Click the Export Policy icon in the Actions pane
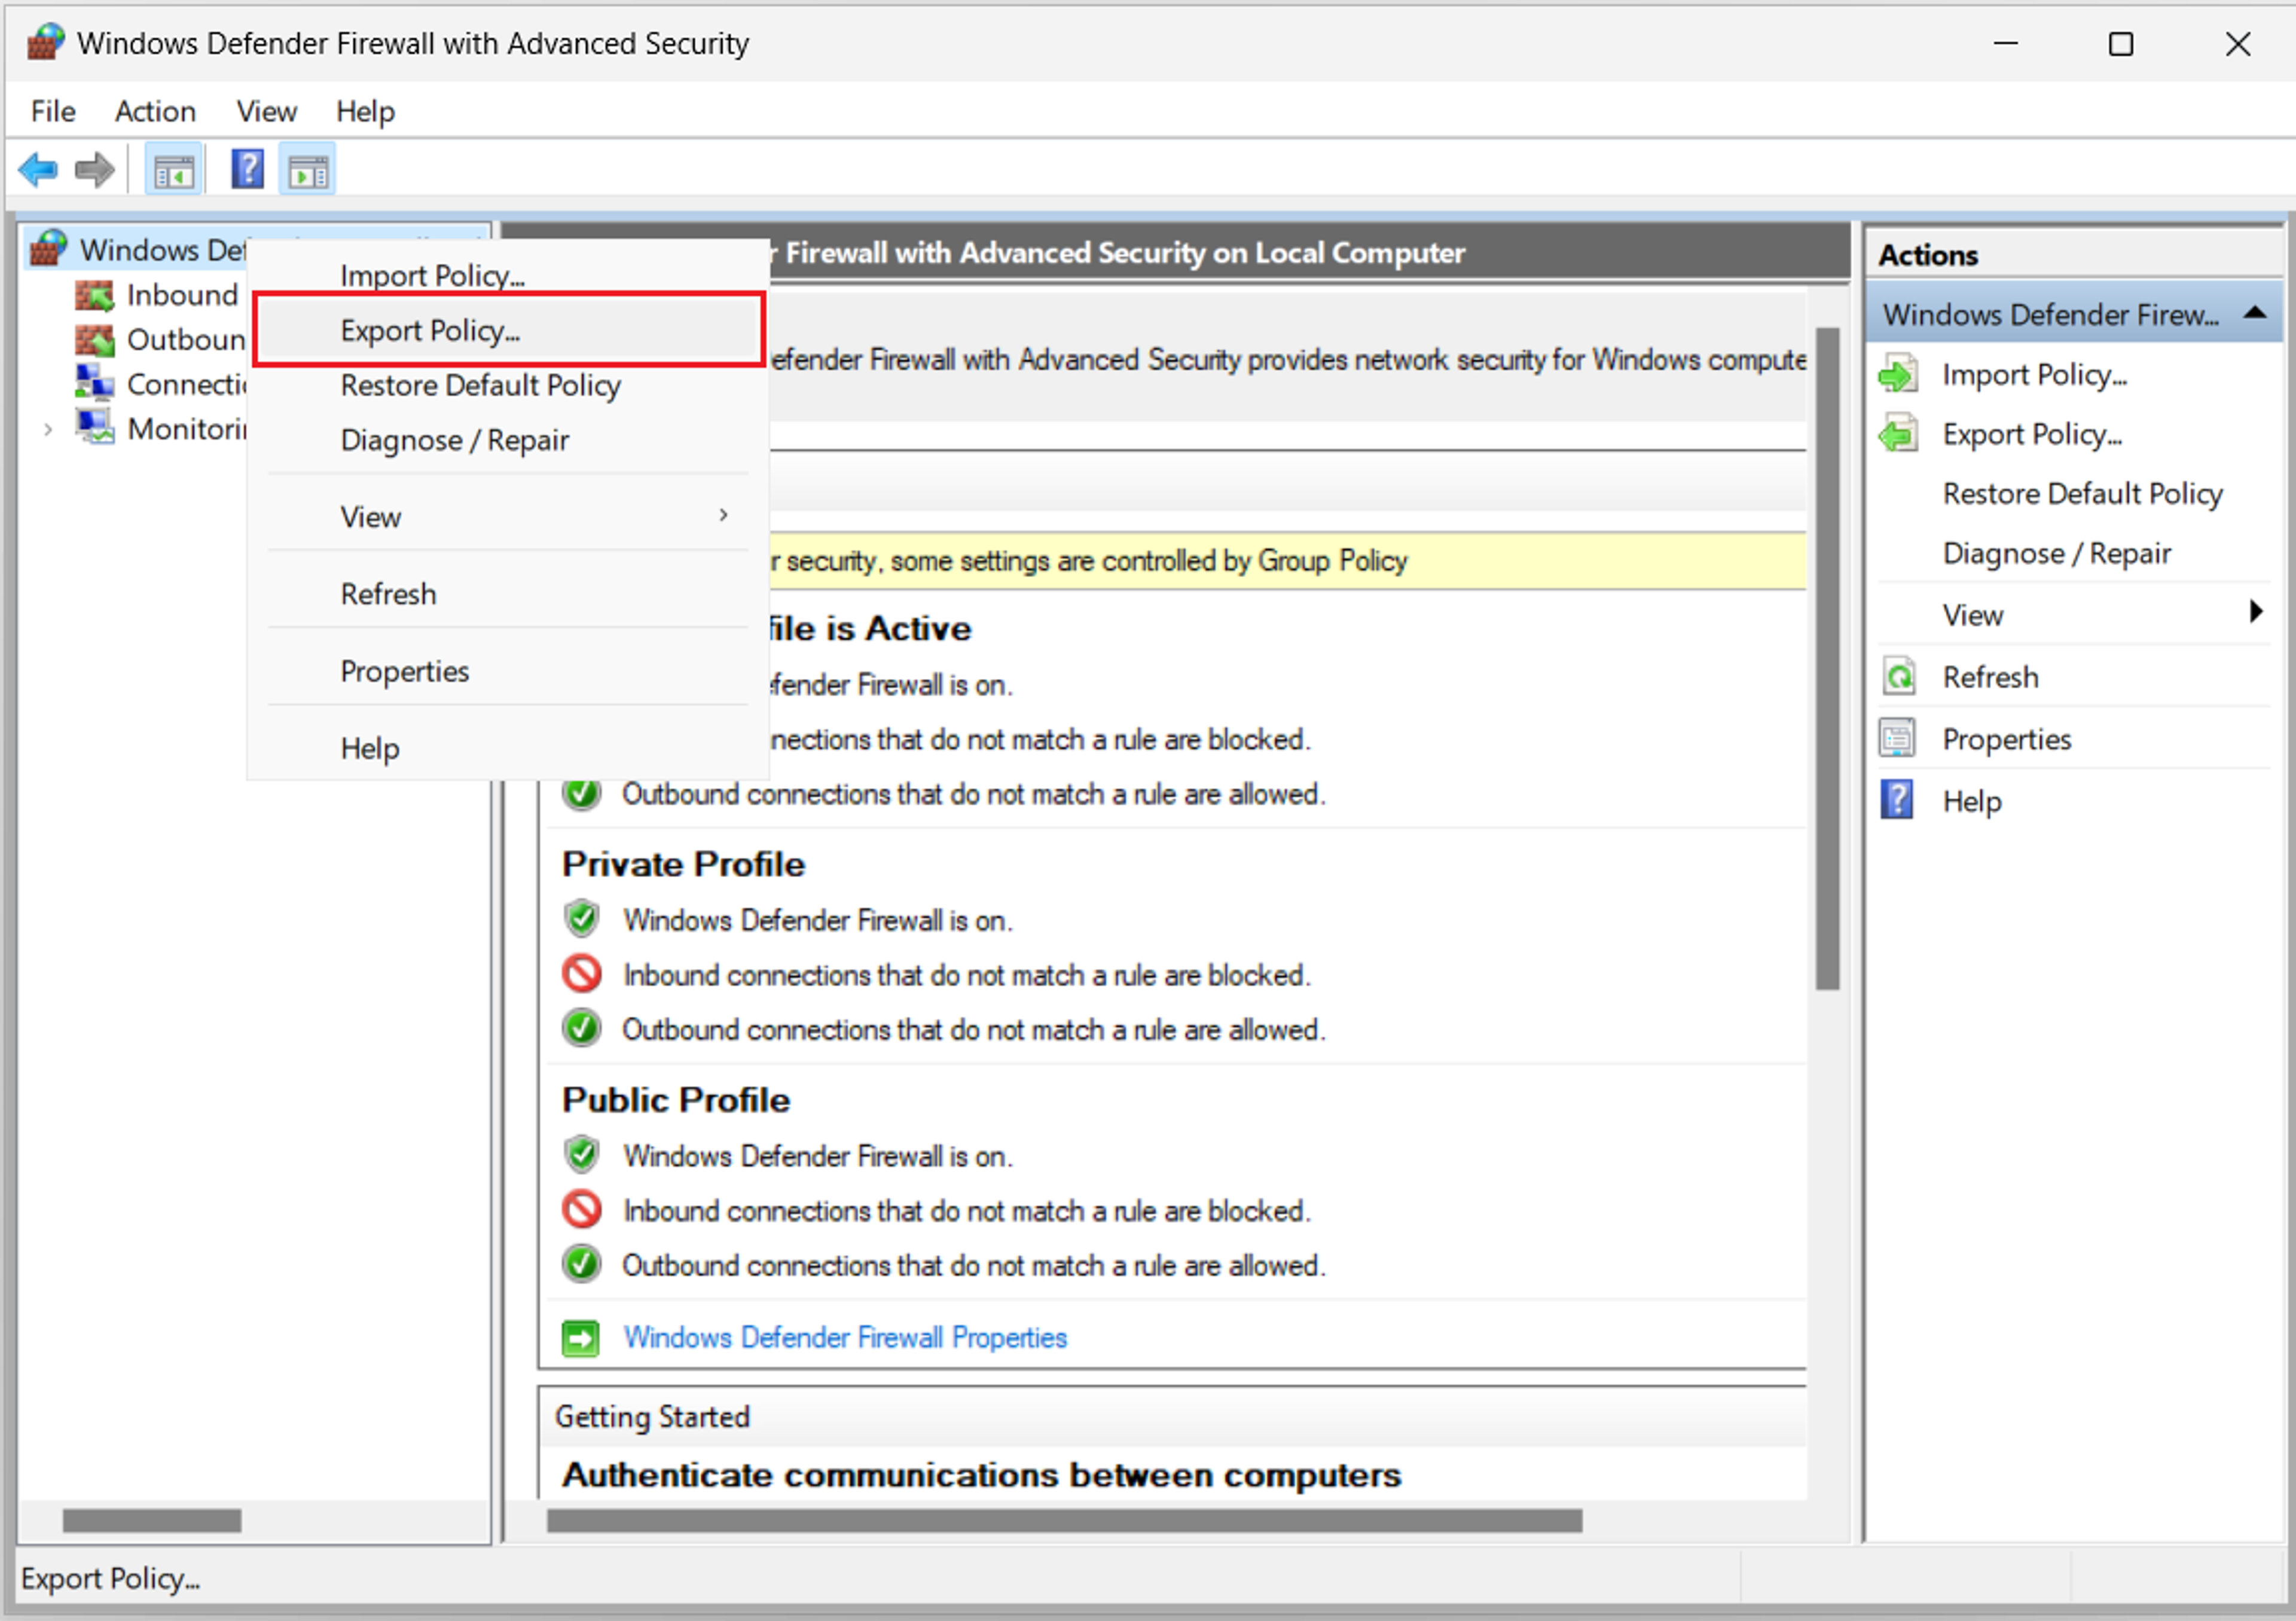 click(1898, 434)
